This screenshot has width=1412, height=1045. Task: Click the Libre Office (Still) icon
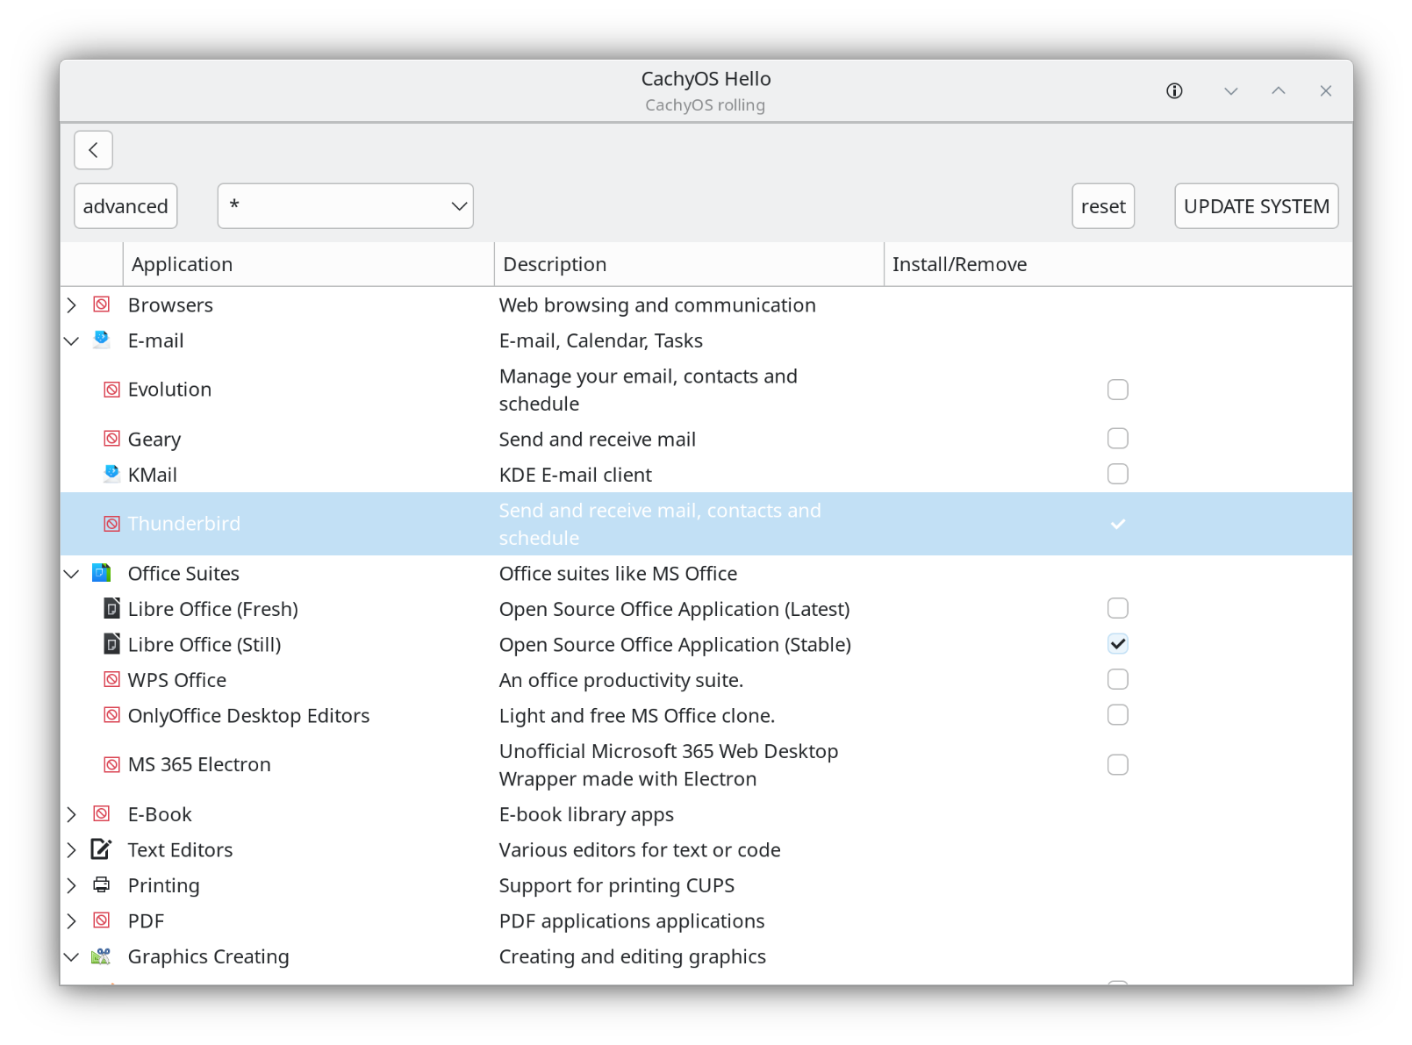(x=111, y=644)
